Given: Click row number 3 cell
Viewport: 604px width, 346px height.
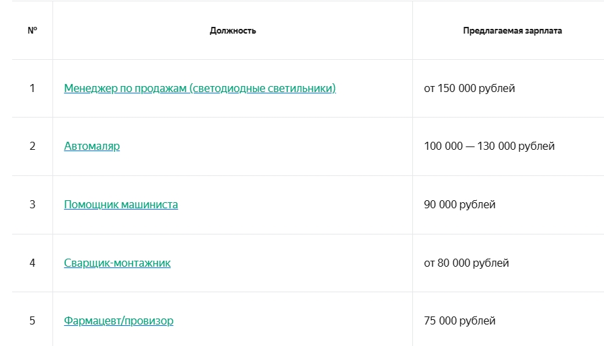Looking at the screenshot, I should [x=32, y=204].
